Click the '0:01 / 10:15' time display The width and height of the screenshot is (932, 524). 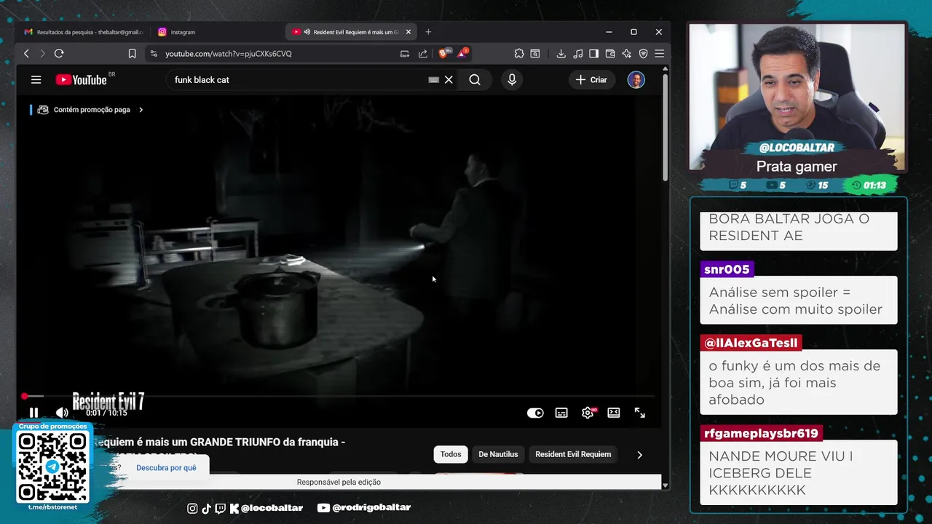107,413
